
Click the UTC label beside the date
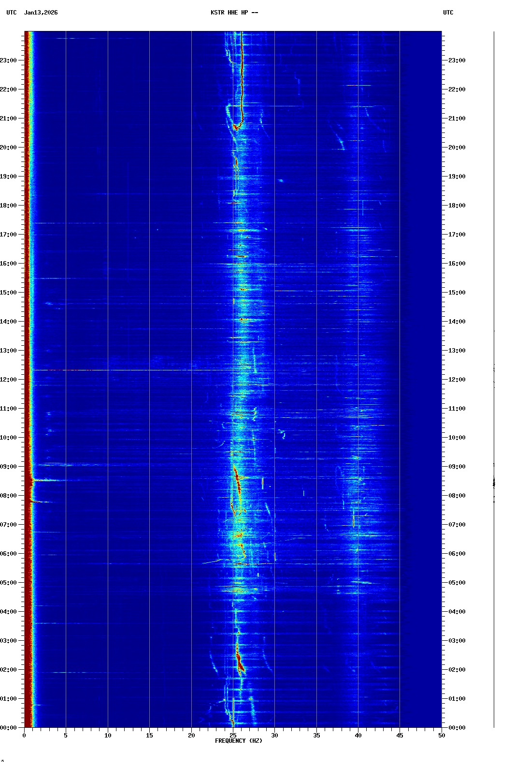(11, 13)
